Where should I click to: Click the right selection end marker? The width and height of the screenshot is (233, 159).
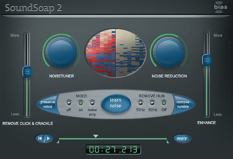point(168,142)
